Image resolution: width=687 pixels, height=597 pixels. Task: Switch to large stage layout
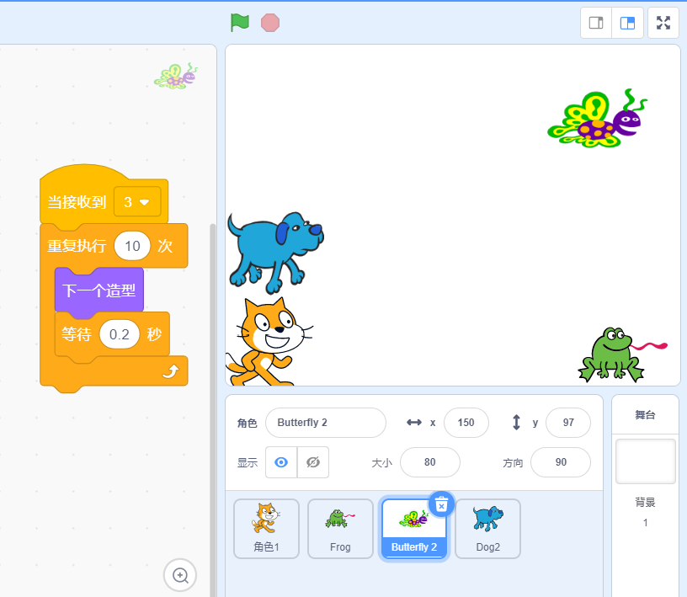[x=627, y=23]
